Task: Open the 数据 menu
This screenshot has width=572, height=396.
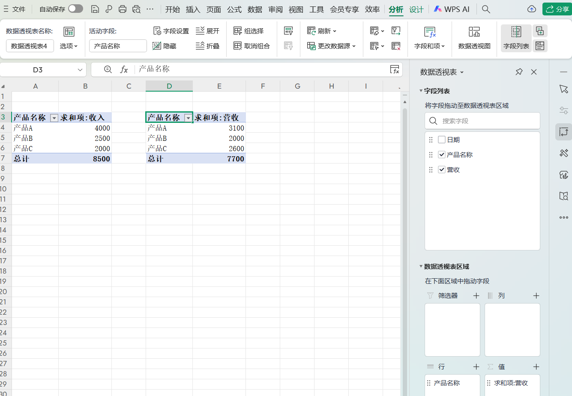Action: coord(255,9)
